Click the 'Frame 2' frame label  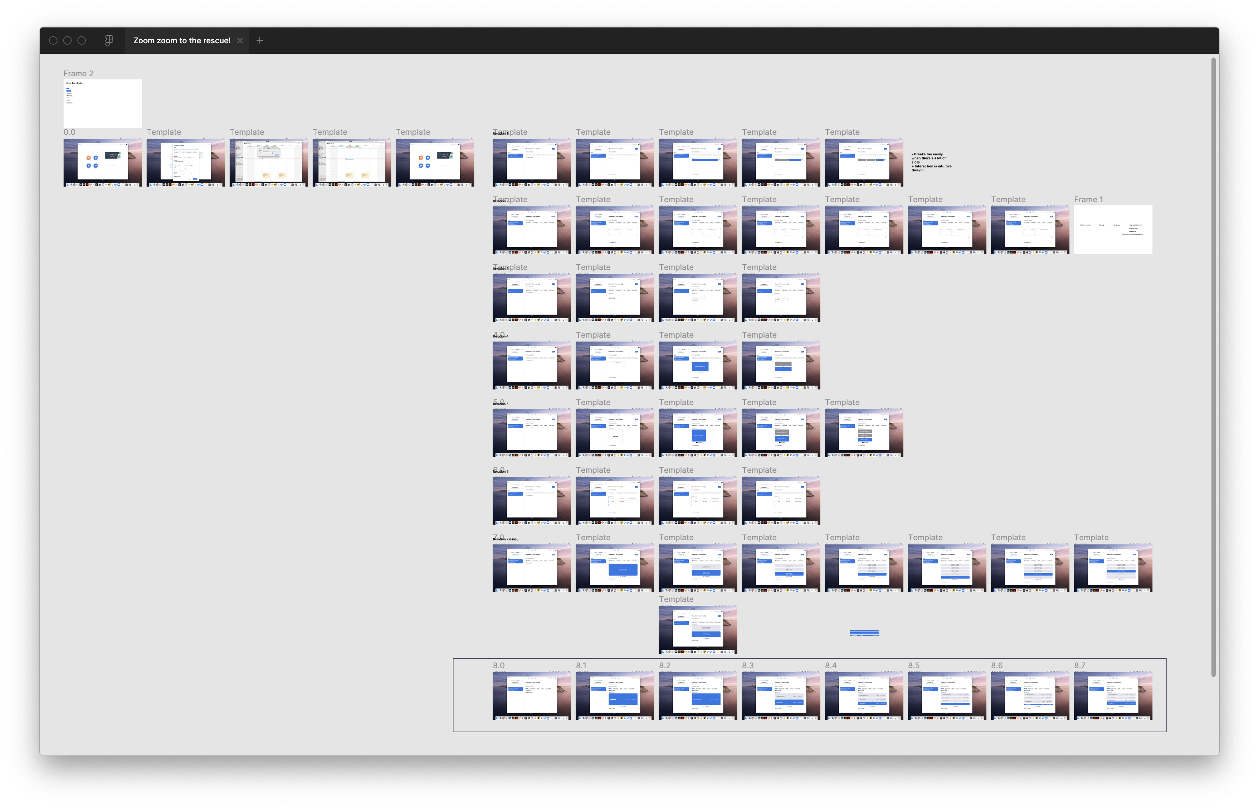78,73
